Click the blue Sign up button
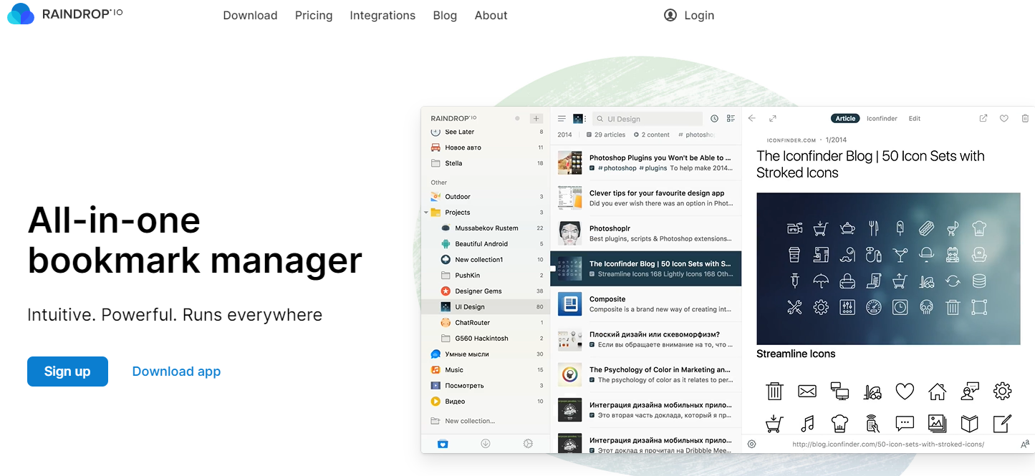The width and height of the screenshot is (1035, 476). [x=67, y=371]
